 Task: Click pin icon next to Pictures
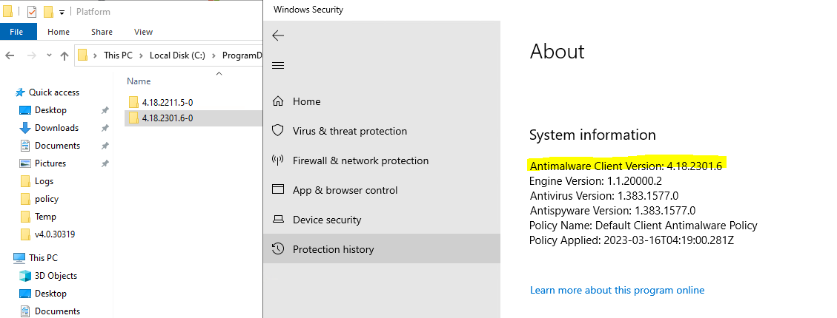(105, 163)
